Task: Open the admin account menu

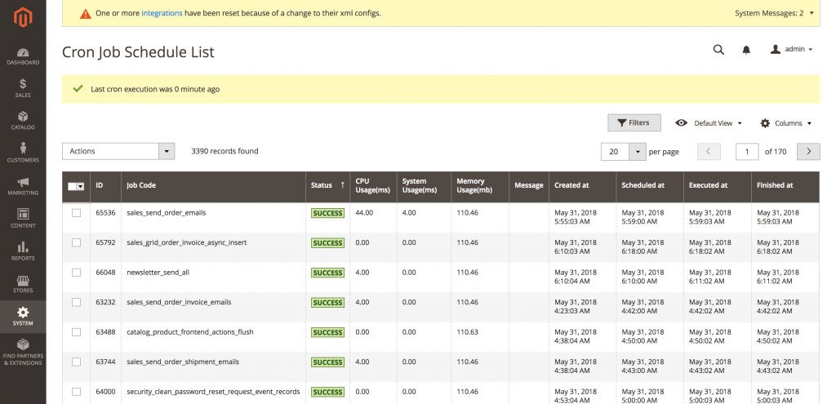Action: pos(791,50)
